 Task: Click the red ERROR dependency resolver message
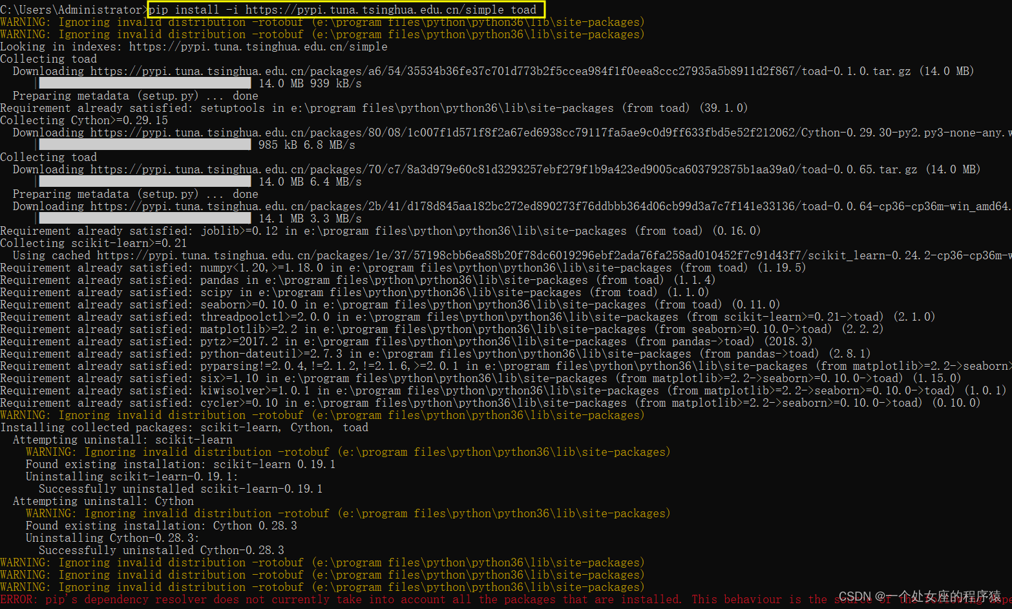323,599
